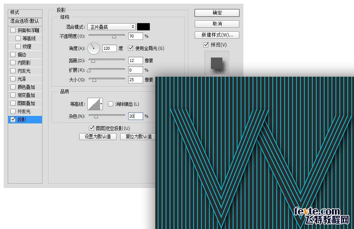This screenshot has height=229, width=354.
Task: Click the black shadow color swatch
Action: pos(143,27)
